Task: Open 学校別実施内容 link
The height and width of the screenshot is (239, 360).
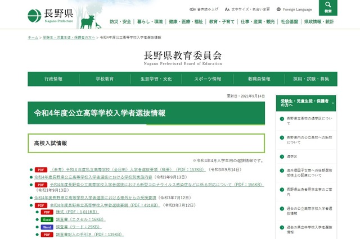Action: click(x=93, y=177)
